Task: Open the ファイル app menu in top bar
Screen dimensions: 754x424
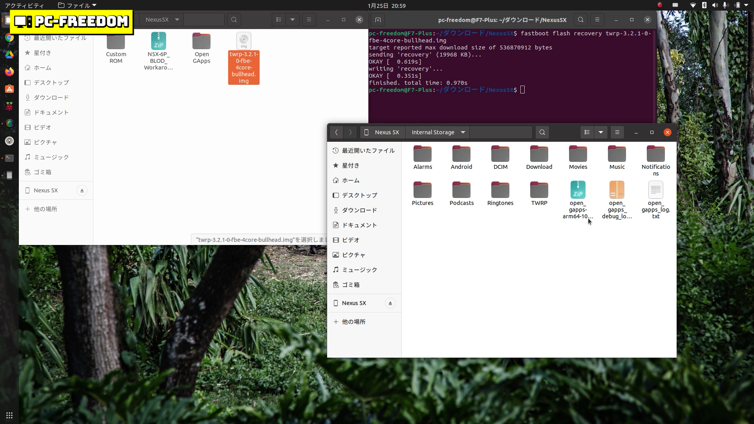Action: (77, 5)
